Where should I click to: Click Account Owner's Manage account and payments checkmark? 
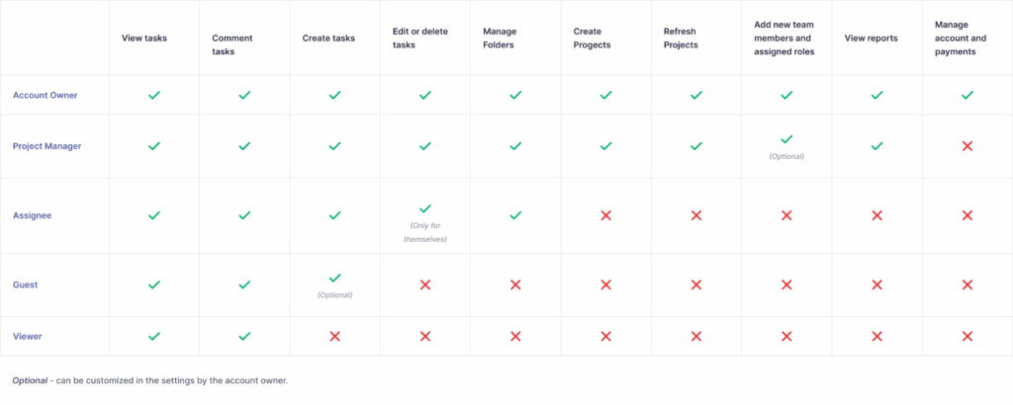[x=967, y=95]
